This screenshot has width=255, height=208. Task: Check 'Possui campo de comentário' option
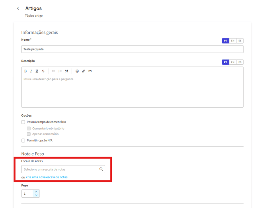23,122
